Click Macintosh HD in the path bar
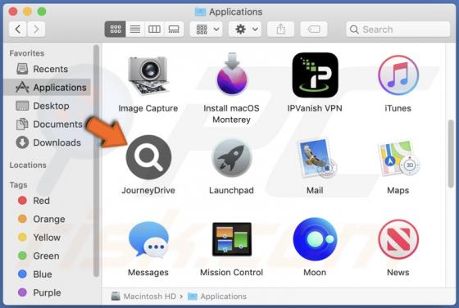Screen dimensions: 459x308 tap(143, 297)
